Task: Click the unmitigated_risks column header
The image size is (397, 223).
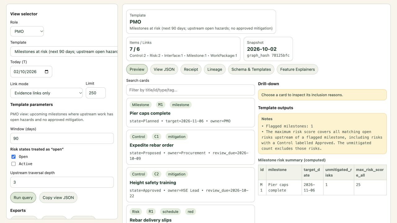Action: click(338, 173)
